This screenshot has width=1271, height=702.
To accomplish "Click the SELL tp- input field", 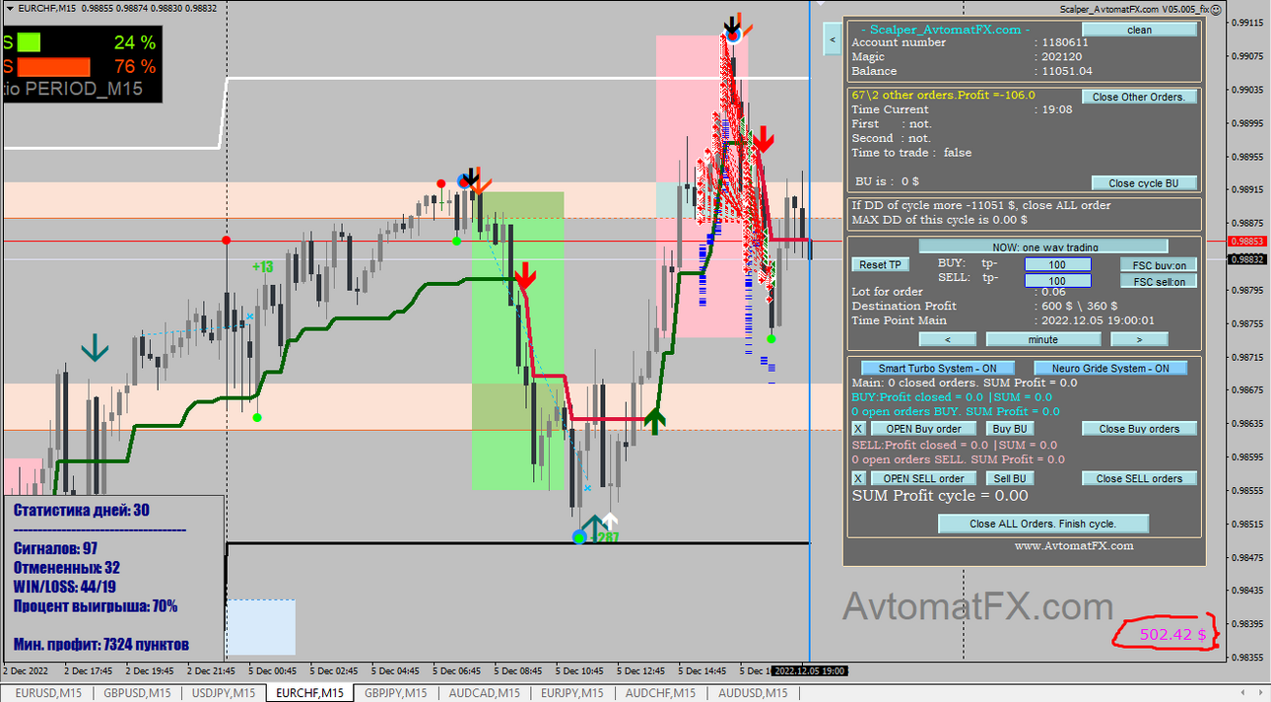I will (1057, 281).
